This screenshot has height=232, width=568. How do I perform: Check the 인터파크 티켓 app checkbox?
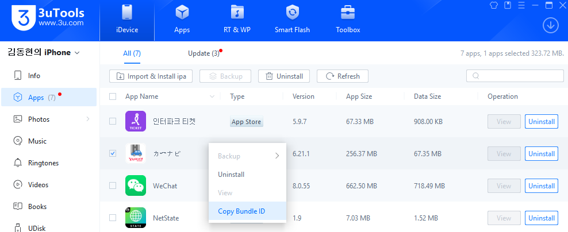[113, 122]
